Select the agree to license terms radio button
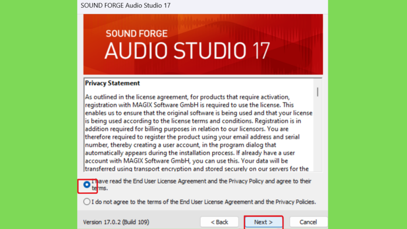This screenshot has height=229, width=407. [87, 184]
